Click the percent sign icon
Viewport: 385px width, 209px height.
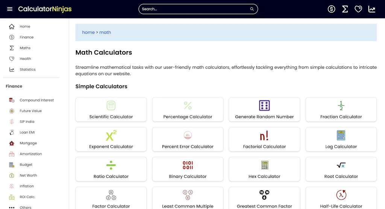tap(188, 106)
